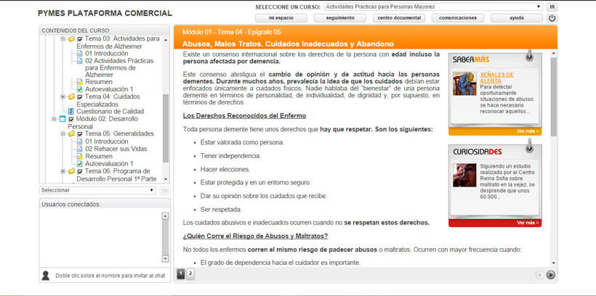Open the centro documental menu
Image resolution: width=596 pixels, height=296 pixels.
(x=399, y=18)
